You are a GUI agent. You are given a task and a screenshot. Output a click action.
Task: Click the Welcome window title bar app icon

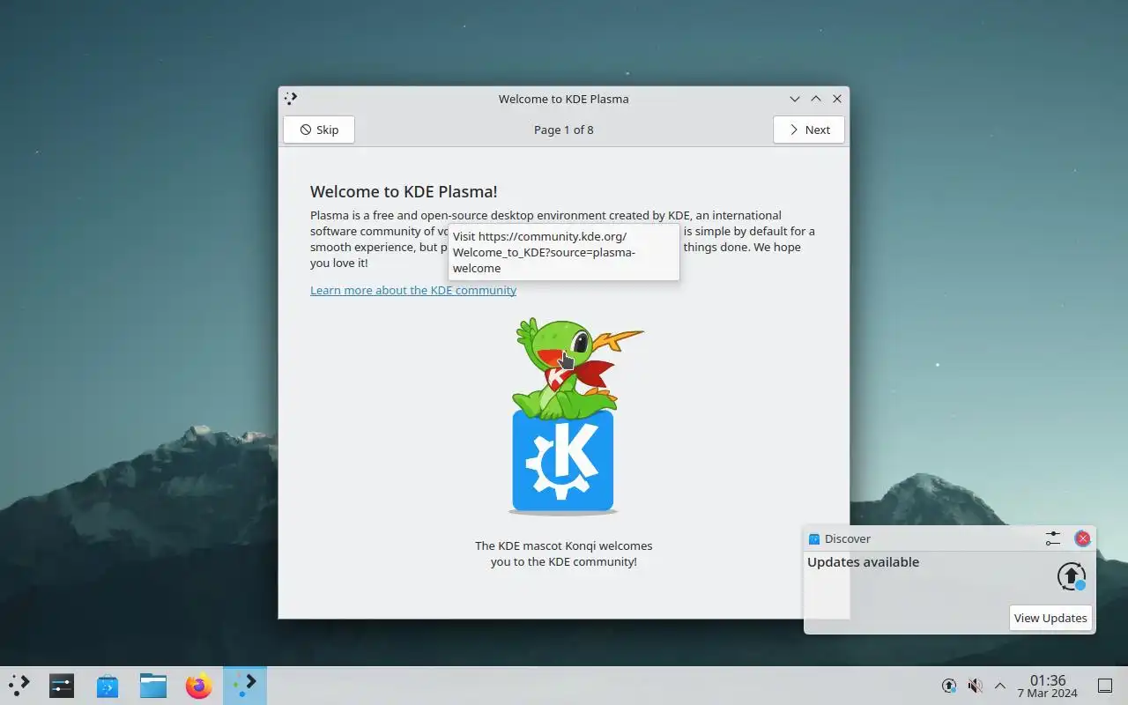[291, 99]
